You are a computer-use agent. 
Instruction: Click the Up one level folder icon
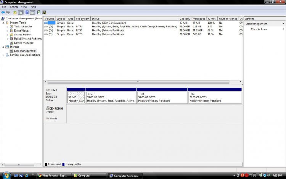pos(15,13)
